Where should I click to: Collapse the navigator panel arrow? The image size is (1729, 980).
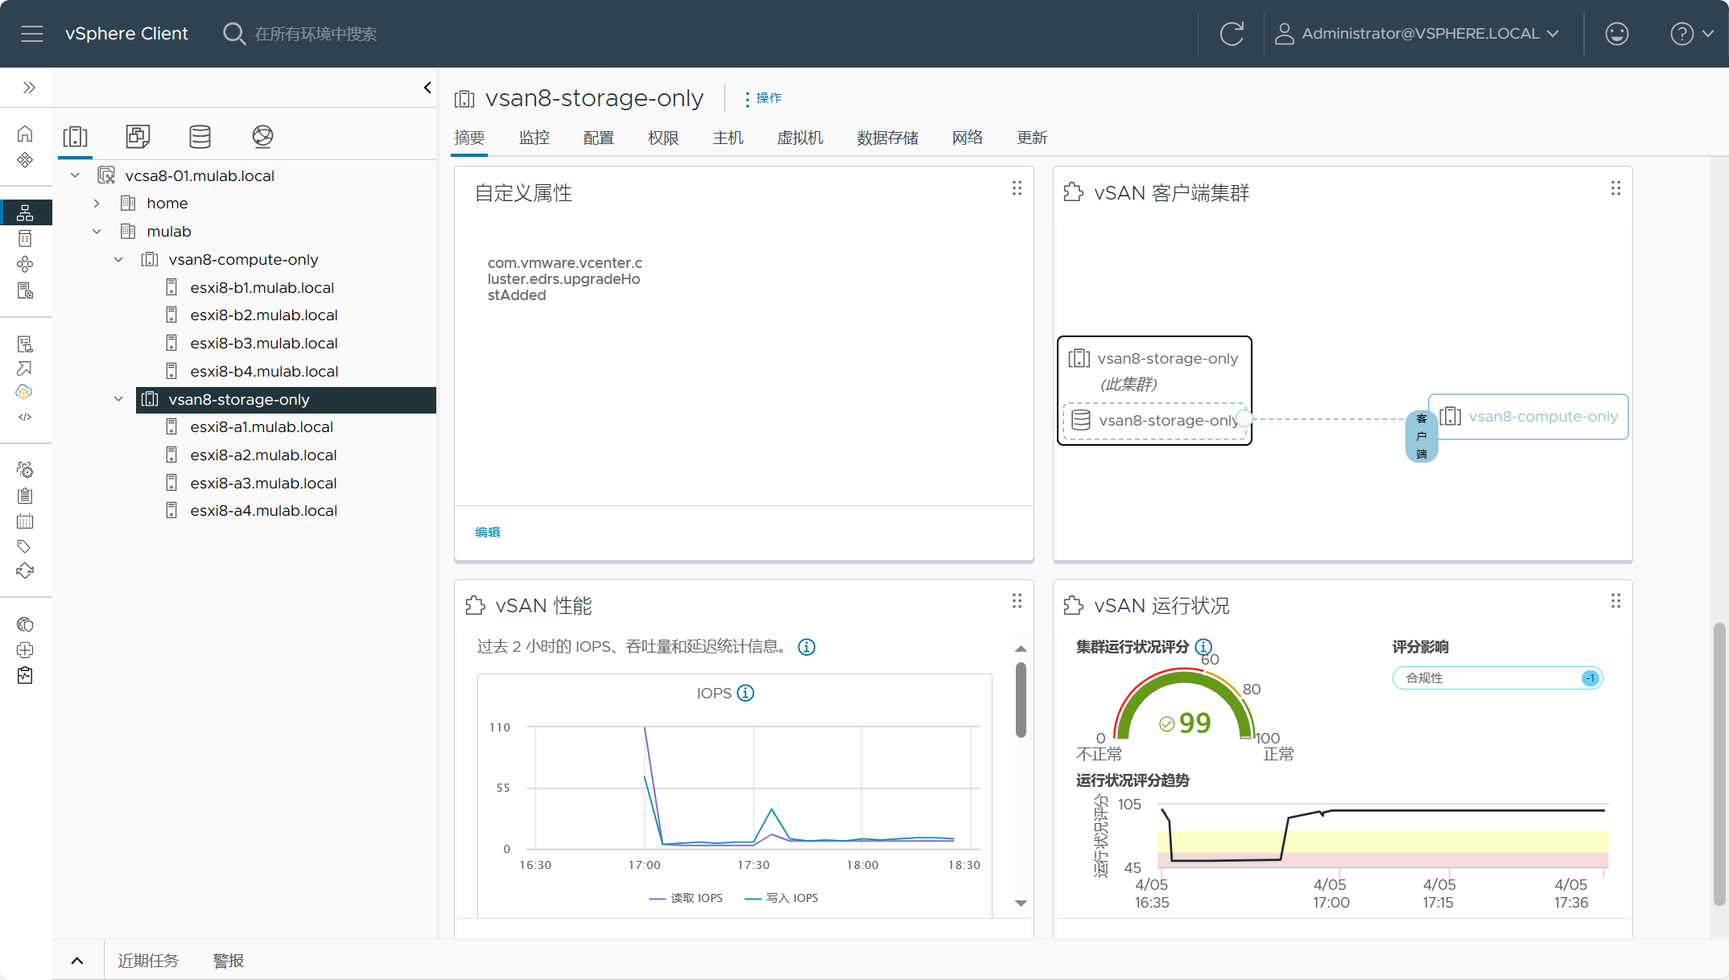(x=427, y=88)
